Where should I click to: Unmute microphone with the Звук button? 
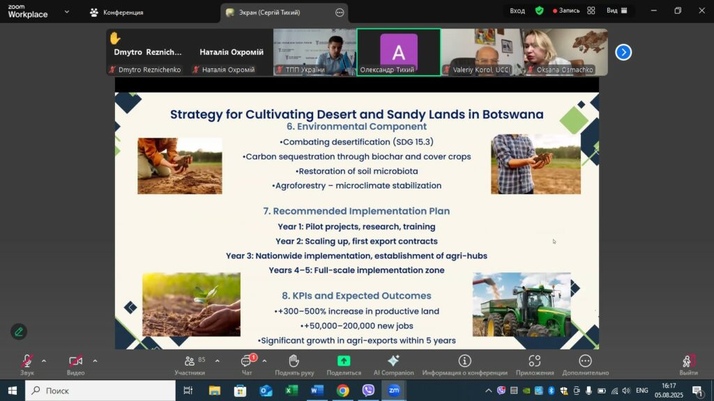[x=26, y=362]
